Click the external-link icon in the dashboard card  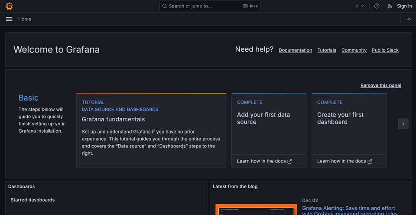tap(370, 161)
